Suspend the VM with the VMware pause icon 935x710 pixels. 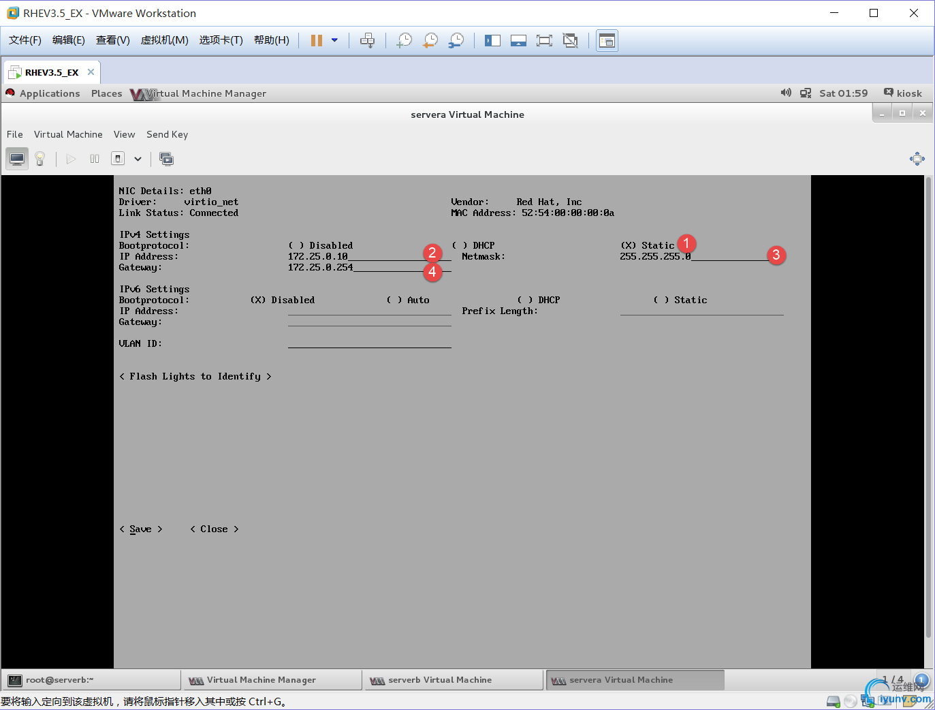click(317, 40)
